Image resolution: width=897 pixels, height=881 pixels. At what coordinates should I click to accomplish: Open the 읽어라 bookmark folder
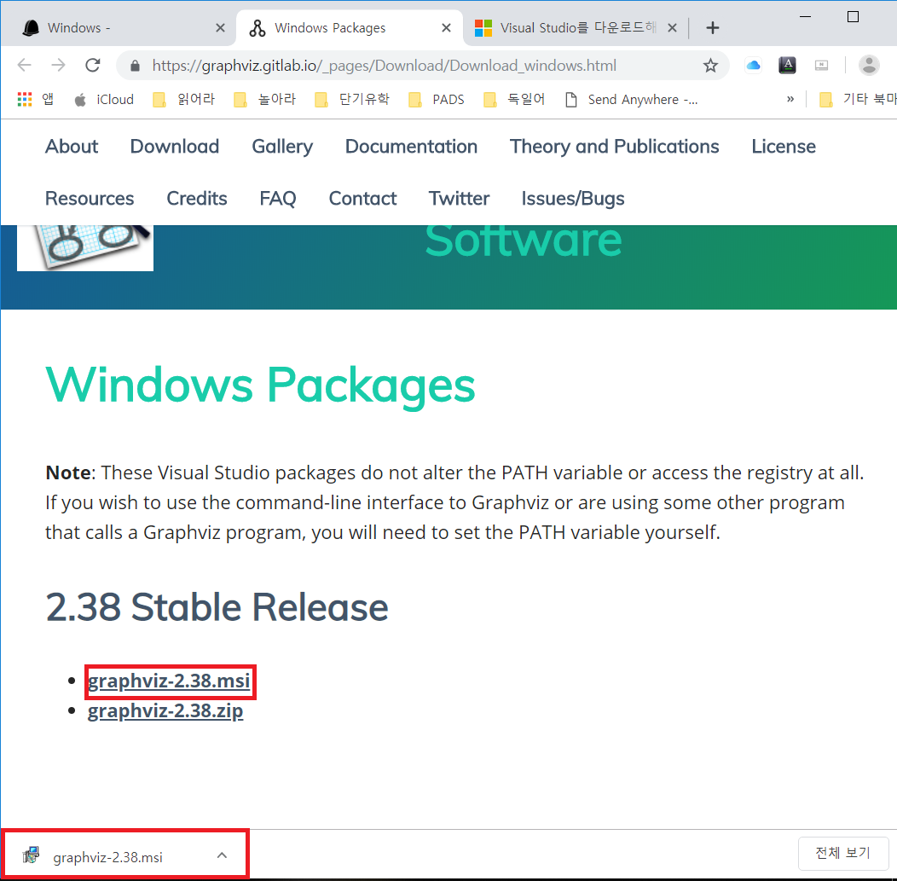tap(183, 100)
